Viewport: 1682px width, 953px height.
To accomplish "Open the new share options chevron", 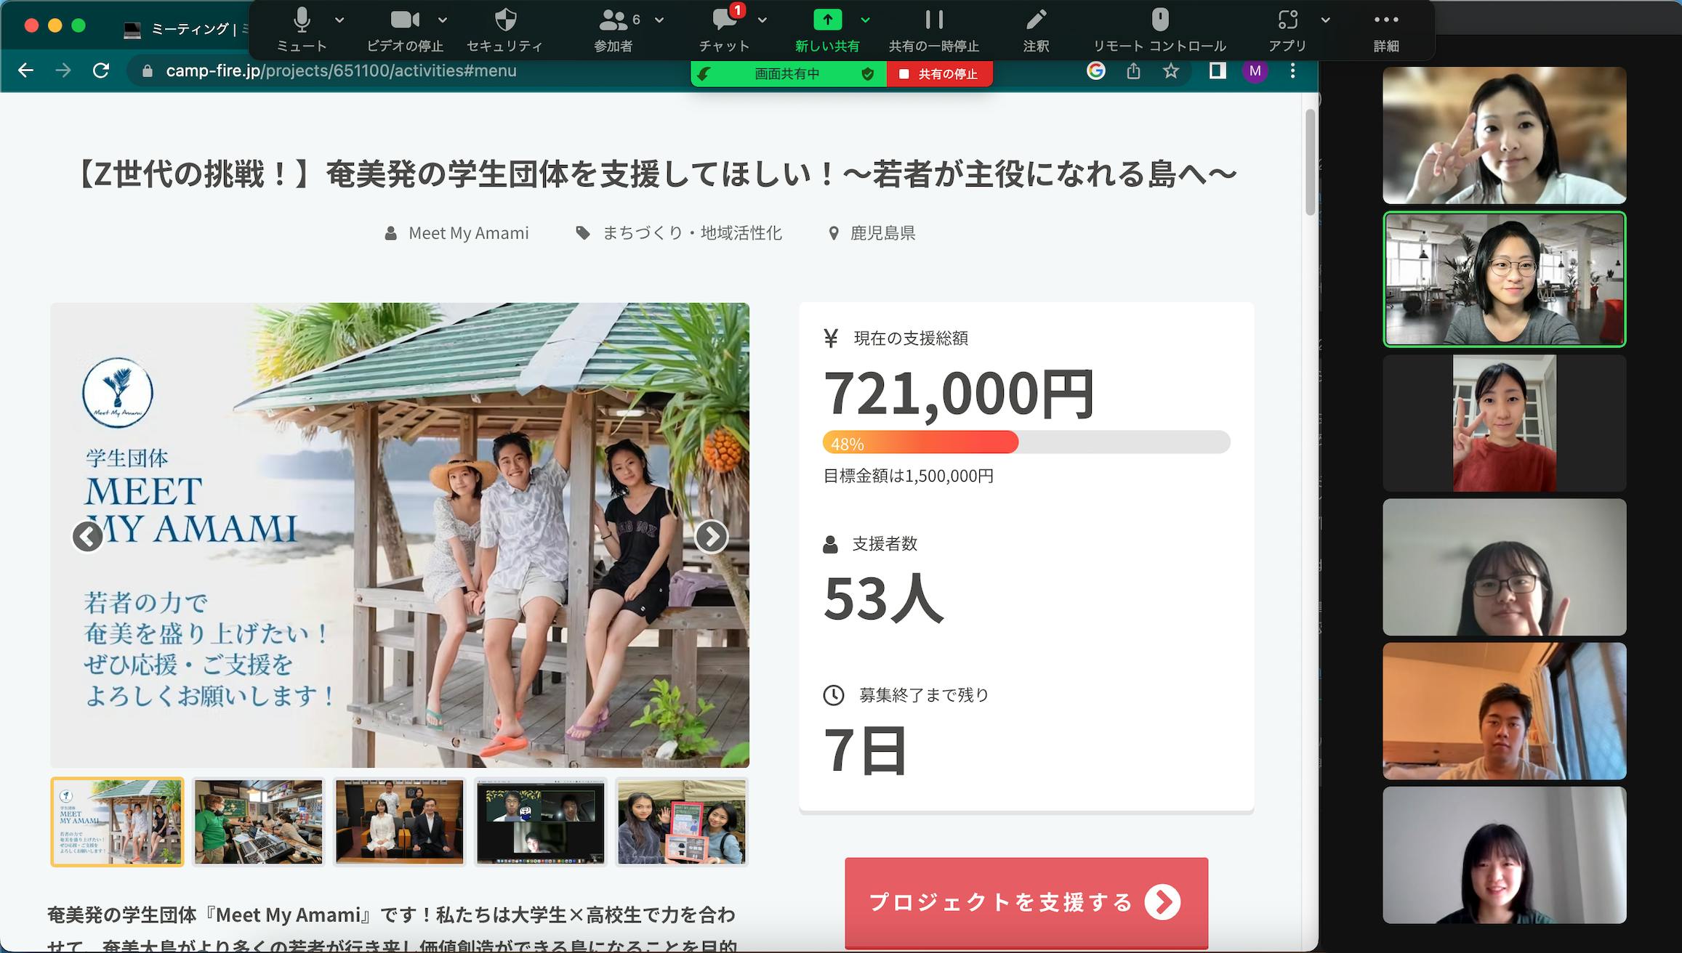I will (865, 20).
